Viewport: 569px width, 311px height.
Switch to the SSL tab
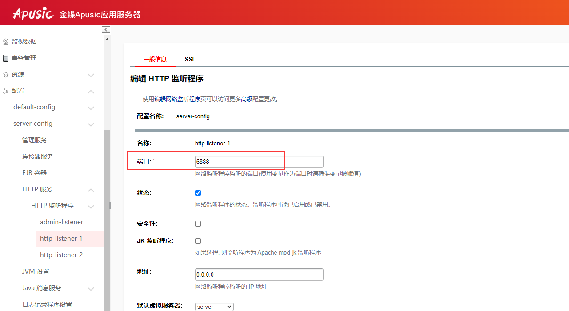coord(190,59)
